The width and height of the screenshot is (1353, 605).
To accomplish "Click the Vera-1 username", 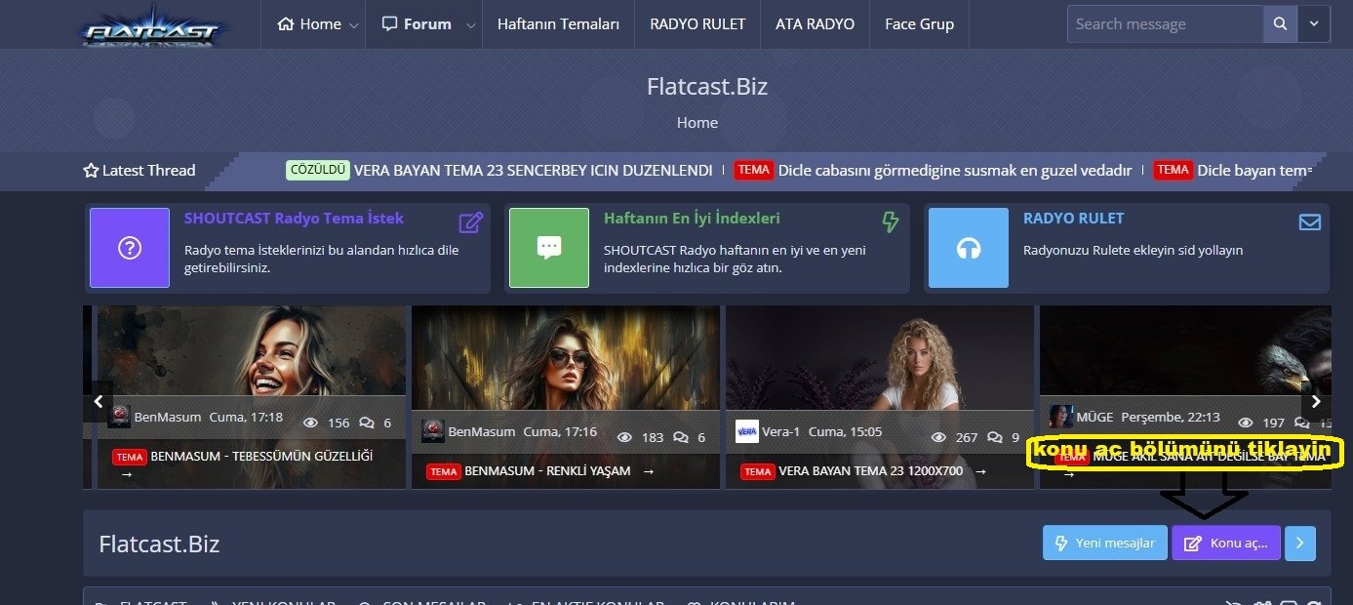I will [781, 431].
